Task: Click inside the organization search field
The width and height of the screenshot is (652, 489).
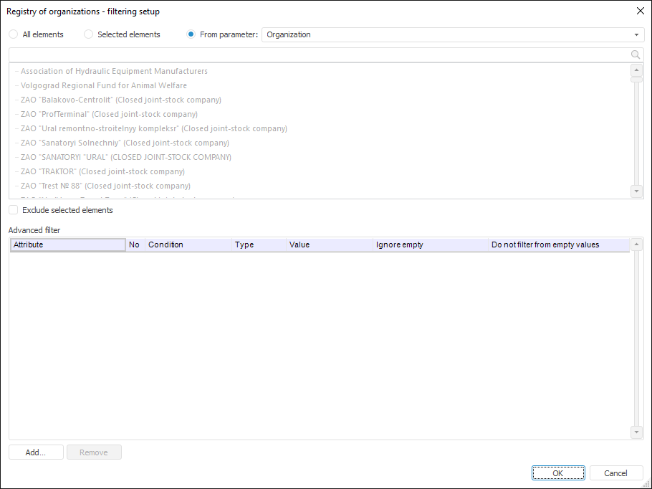Action: coord(315,54)
